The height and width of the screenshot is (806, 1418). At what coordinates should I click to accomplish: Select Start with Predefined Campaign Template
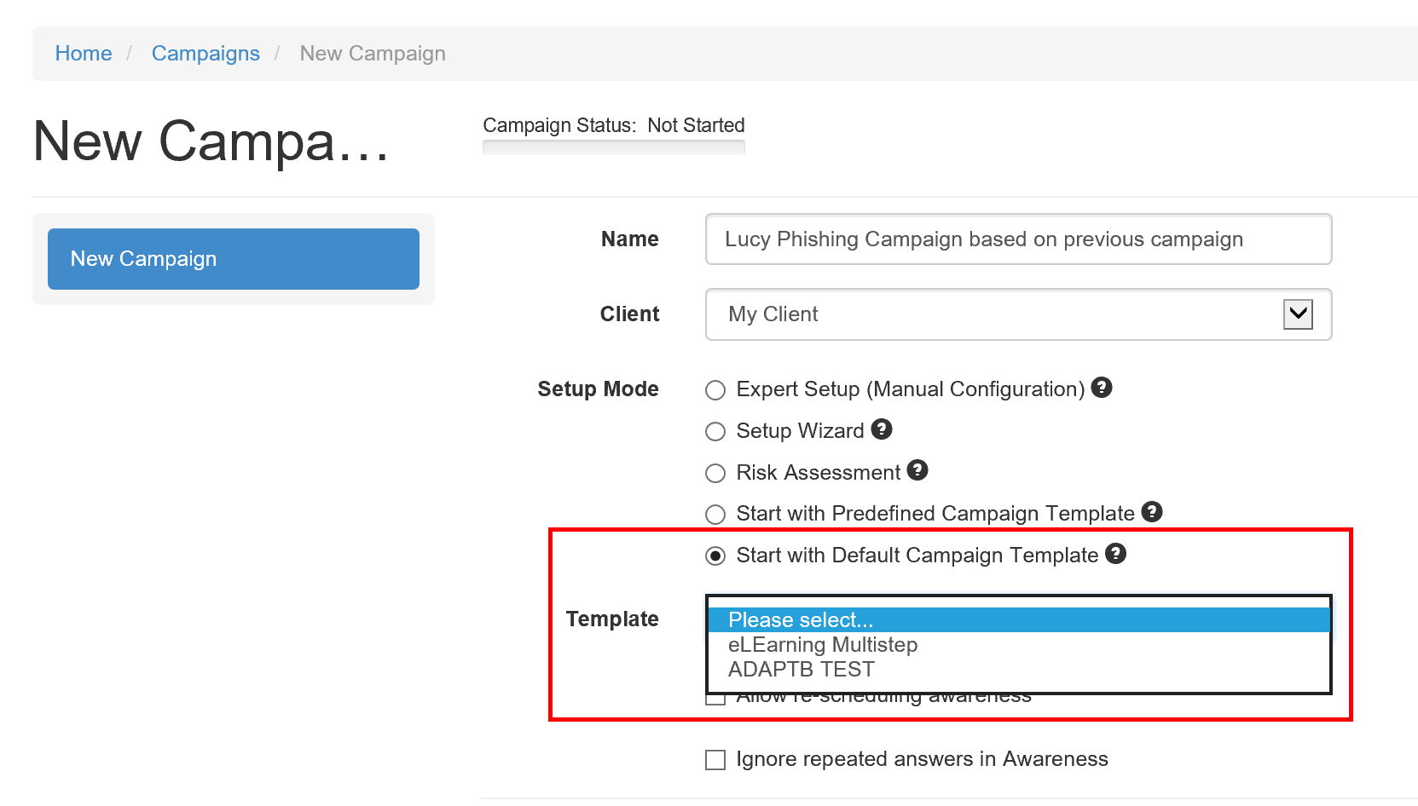pos(715,515)
